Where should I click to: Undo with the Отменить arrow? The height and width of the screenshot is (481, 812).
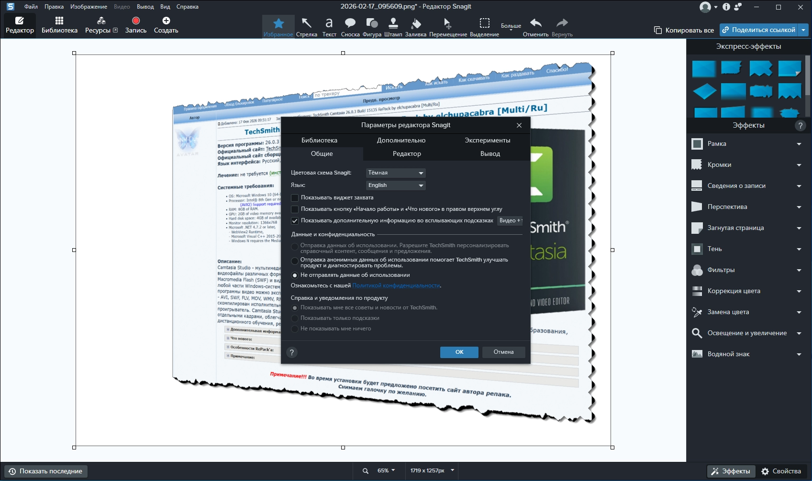point(535,27)
